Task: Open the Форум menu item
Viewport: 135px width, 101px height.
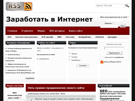Action: 41,31
